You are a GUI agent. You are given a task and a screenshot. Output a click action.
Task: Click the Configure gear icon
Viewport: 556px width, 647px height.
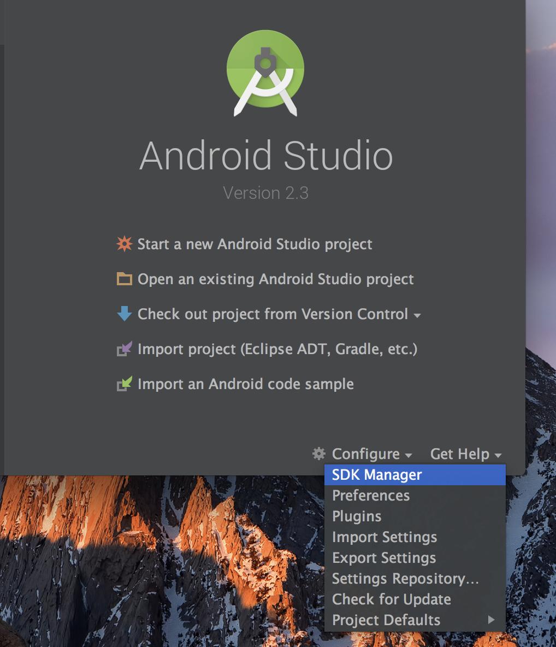pos(318,454)
